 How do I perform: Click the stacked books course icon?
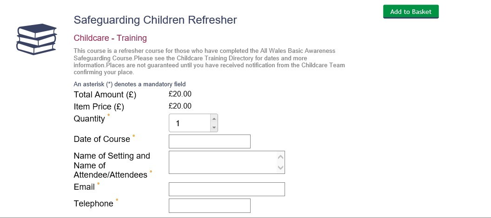click(36, 39)
